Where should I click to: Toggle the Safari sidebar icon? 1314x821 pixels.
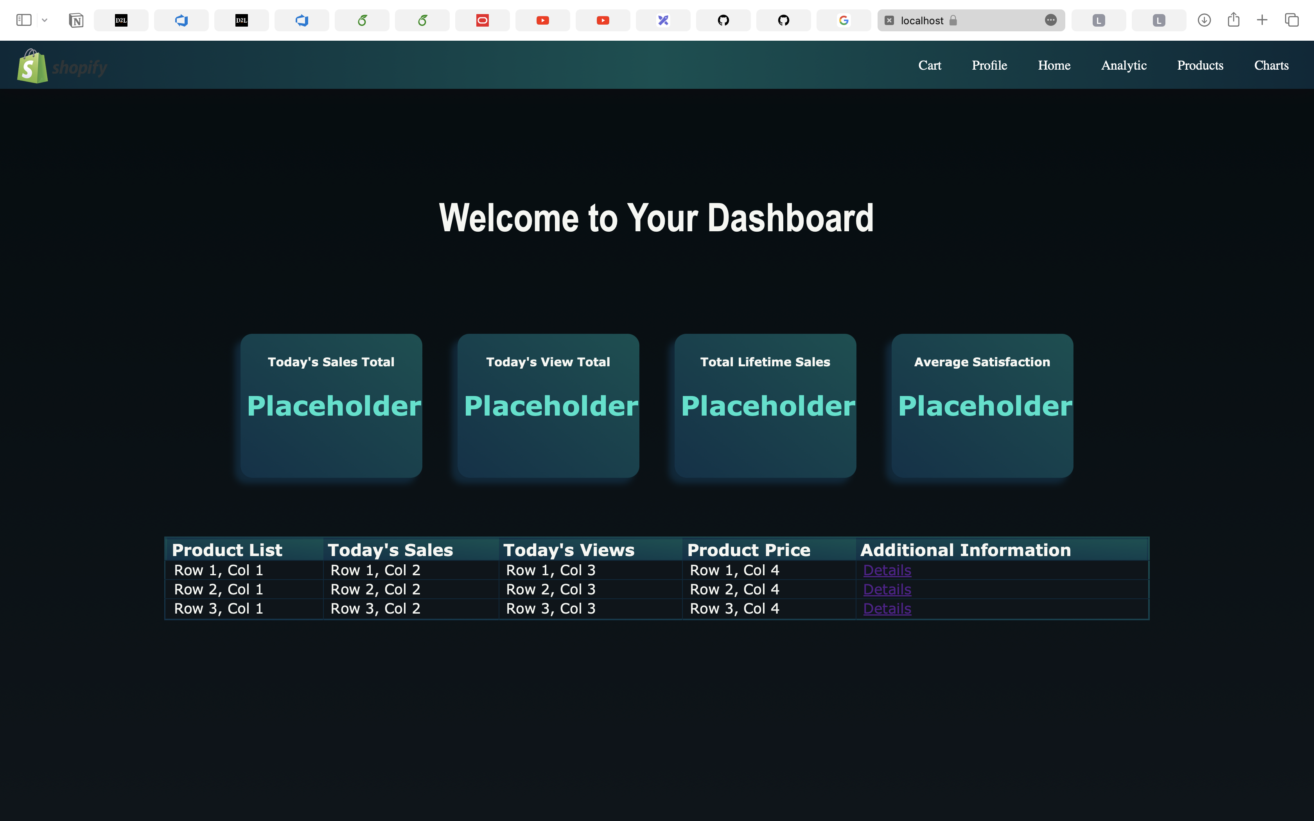24,20
